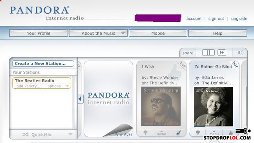Image resolution: width=254 pixels, height=143 pixels.
Task: Open Your Profile tab
Action: pyautogui.click(x=38, y=33)
